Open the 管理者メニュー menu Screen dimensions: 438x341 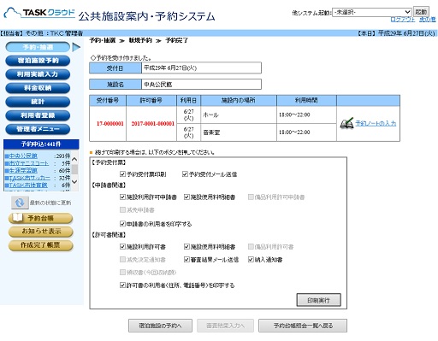click(x=38, y=129)
